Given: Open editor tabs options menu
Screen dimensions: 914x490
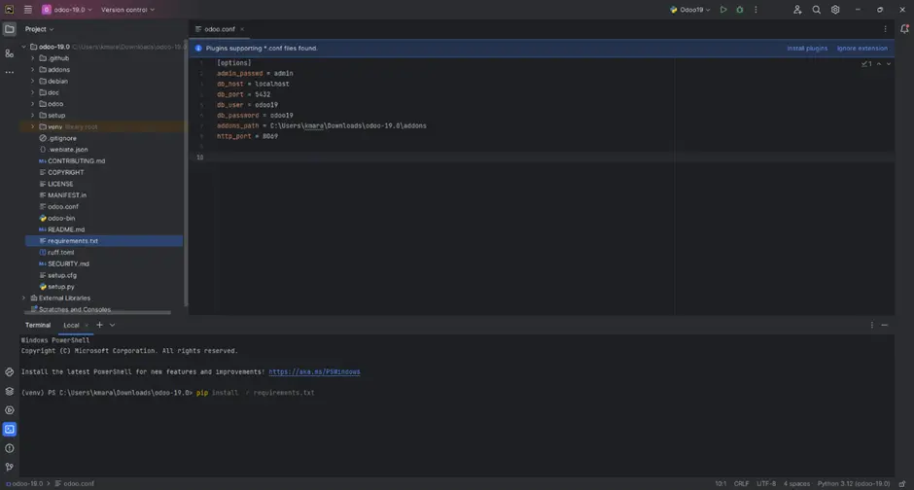Looking at the screenshot, I should coord(885,29).
